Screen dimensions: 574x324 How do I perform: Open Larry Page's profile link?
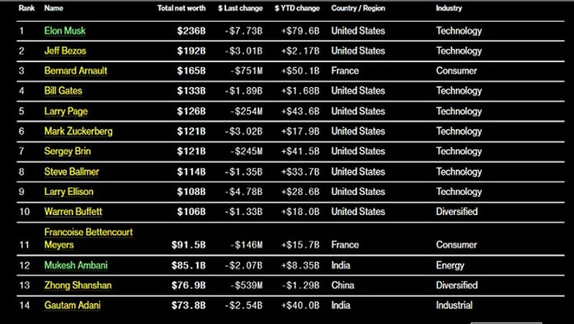[65, 111]
